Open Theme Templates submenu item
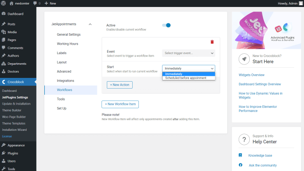 [14, 123]
